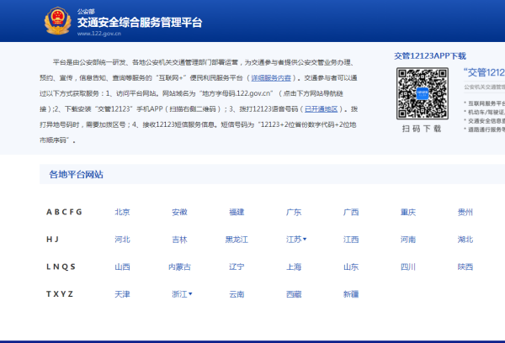Select the 山西 province link
505x343 pixels.
click(122, 266)
